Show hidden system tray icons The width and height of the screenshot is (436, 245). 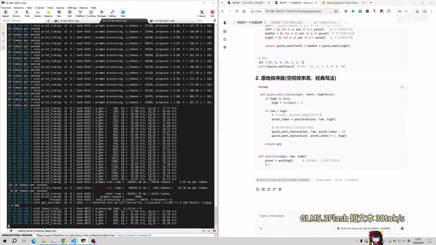(356, 241)
